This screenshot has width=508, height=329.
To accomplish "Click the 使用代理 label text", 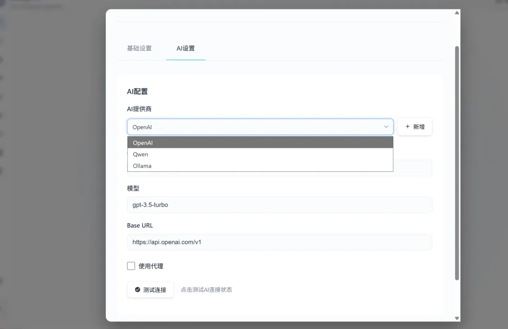I will click(x=151, y=266).
